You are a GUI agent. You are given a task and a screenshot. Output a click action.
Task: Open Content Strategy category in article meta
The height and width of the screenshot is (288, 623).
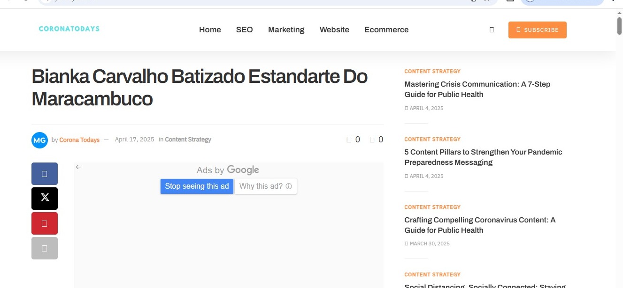click(x=188, y=140)
